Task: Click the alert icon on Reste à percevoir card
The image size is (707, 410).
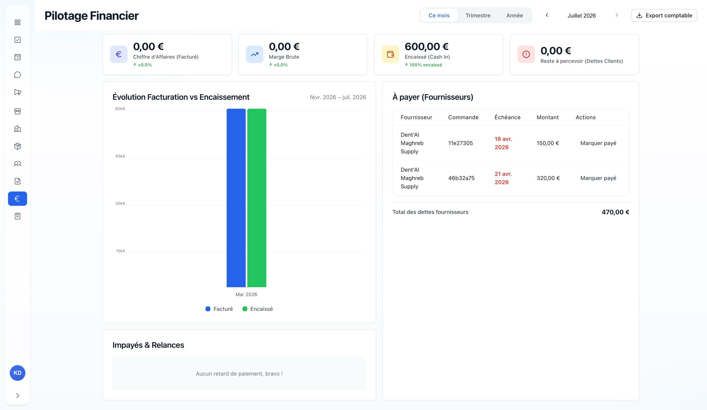Action: 526,54
